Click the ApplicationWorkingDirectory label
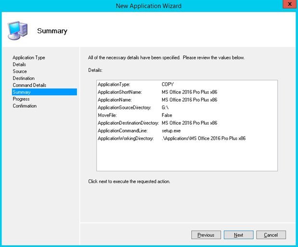This screenshot has width=298, height=247. click(126, 139)
